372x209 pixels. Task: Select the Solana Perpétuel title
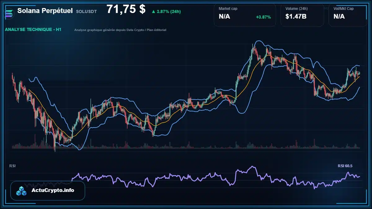(x=45, y=11)
